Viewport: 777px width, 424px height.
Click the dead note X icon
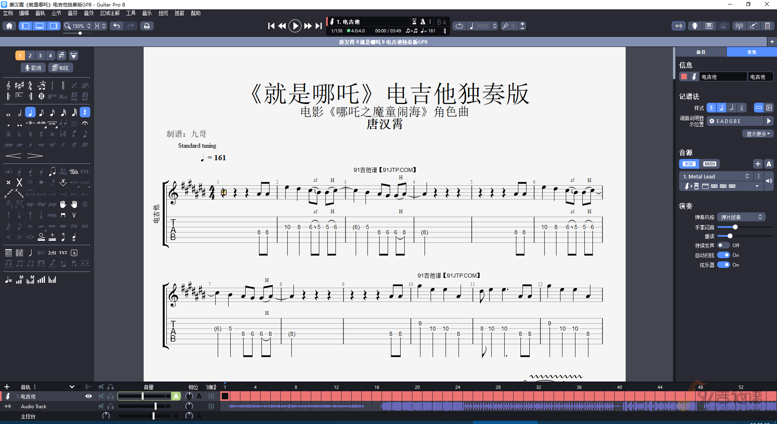pyautogui.click(x=19, y=182)
